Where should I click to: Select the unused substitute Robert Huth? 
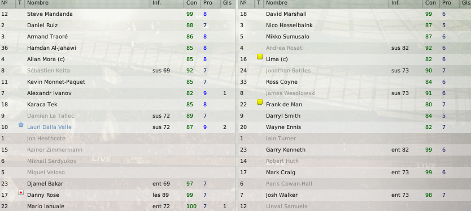(355, 161)
